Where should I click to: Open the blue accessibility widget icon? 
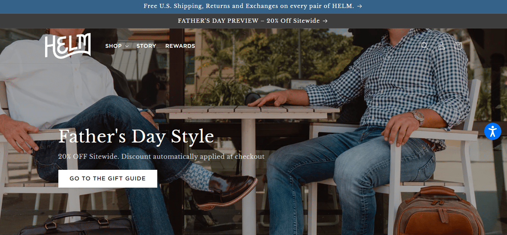pyautogui.click(x=493, y=131)
